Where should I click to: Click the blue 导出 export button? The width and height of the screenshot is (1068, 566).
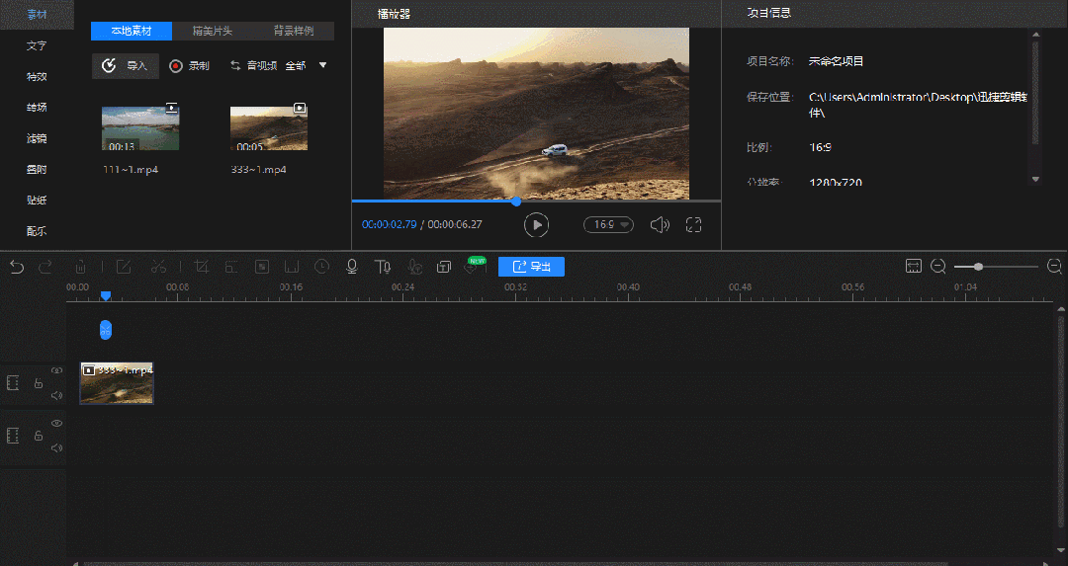531,267
